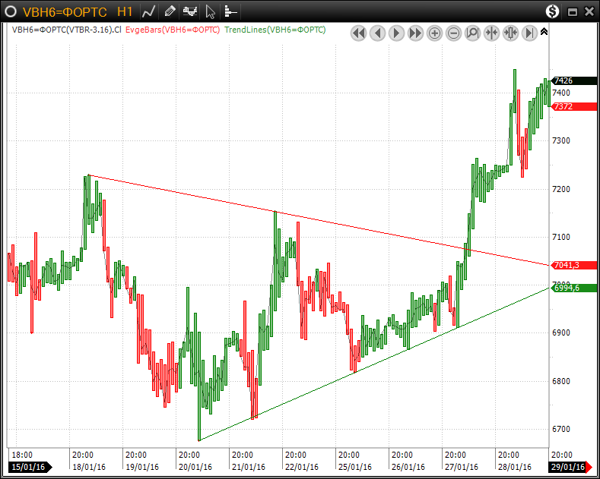Zoom out with the minus button
This screenshot has height=479, width=600.
[x=453, y=33]
